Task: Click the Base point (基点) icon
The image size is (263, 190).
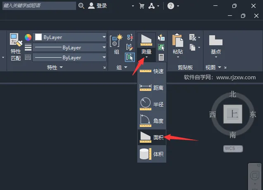Action: (216, 40)
